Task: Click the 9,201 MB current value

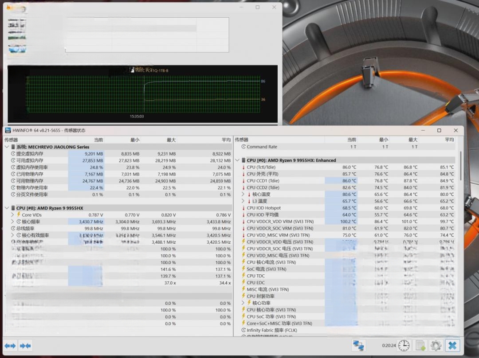Action: [94, 153]
